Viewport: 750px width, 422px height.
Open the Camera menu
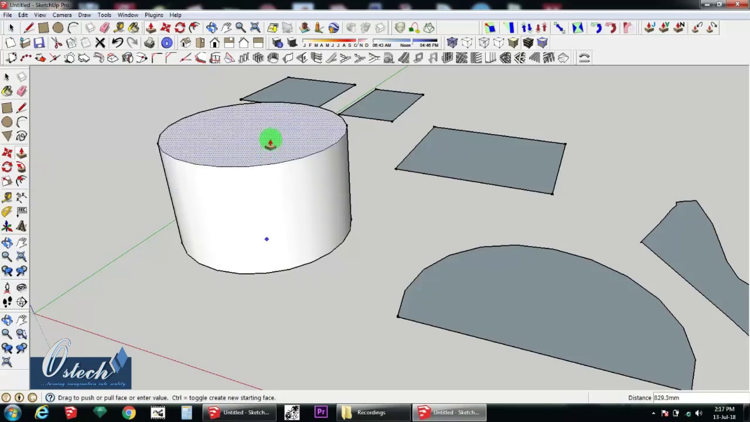[62, 15]
